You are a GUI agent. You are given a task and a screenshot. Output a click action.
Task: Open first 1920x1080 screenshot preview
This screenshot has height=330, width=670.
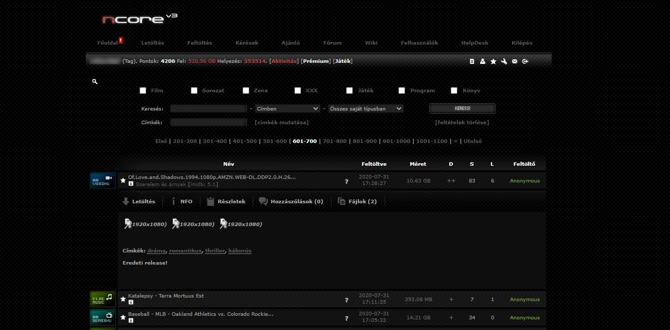pyautogui.click(x=146, y=224)
